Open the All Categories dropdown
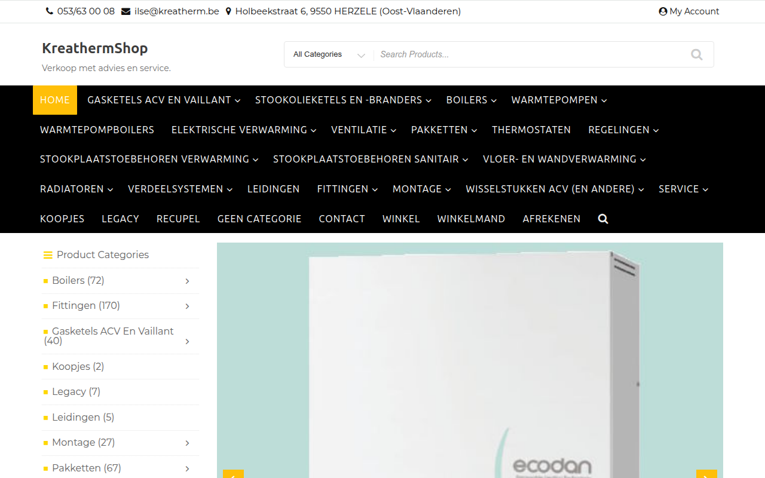765x478 pixels. point(329,54)
